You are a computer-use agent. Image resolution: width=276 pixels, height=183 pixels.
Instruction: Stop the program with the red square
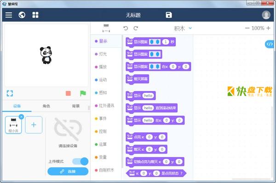coord(68,93)
